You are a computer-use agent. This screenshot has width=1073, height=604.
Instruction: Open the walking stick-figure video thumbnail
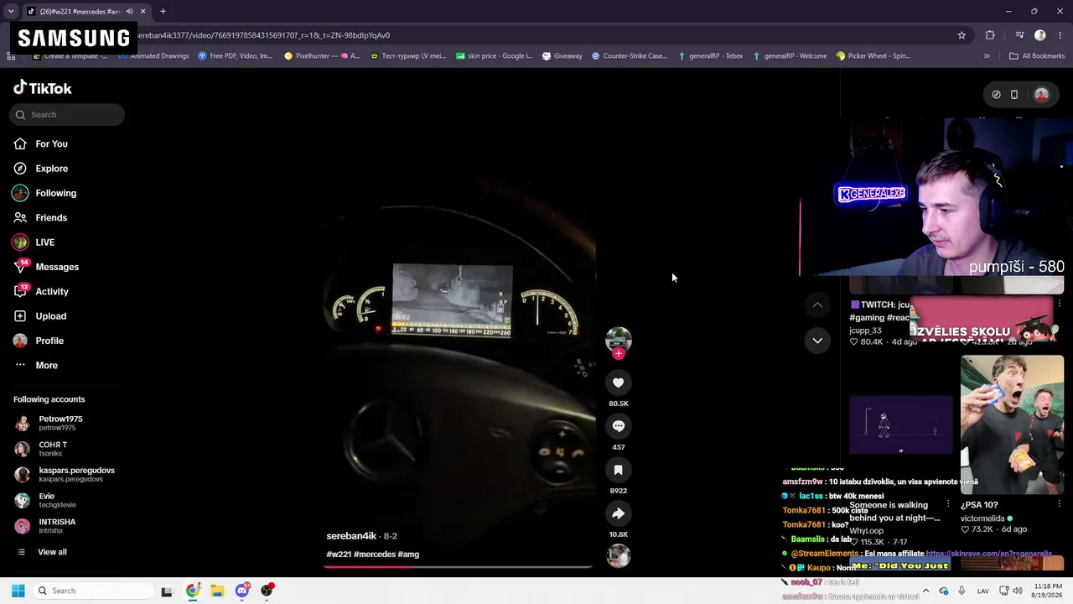point(901,424)
